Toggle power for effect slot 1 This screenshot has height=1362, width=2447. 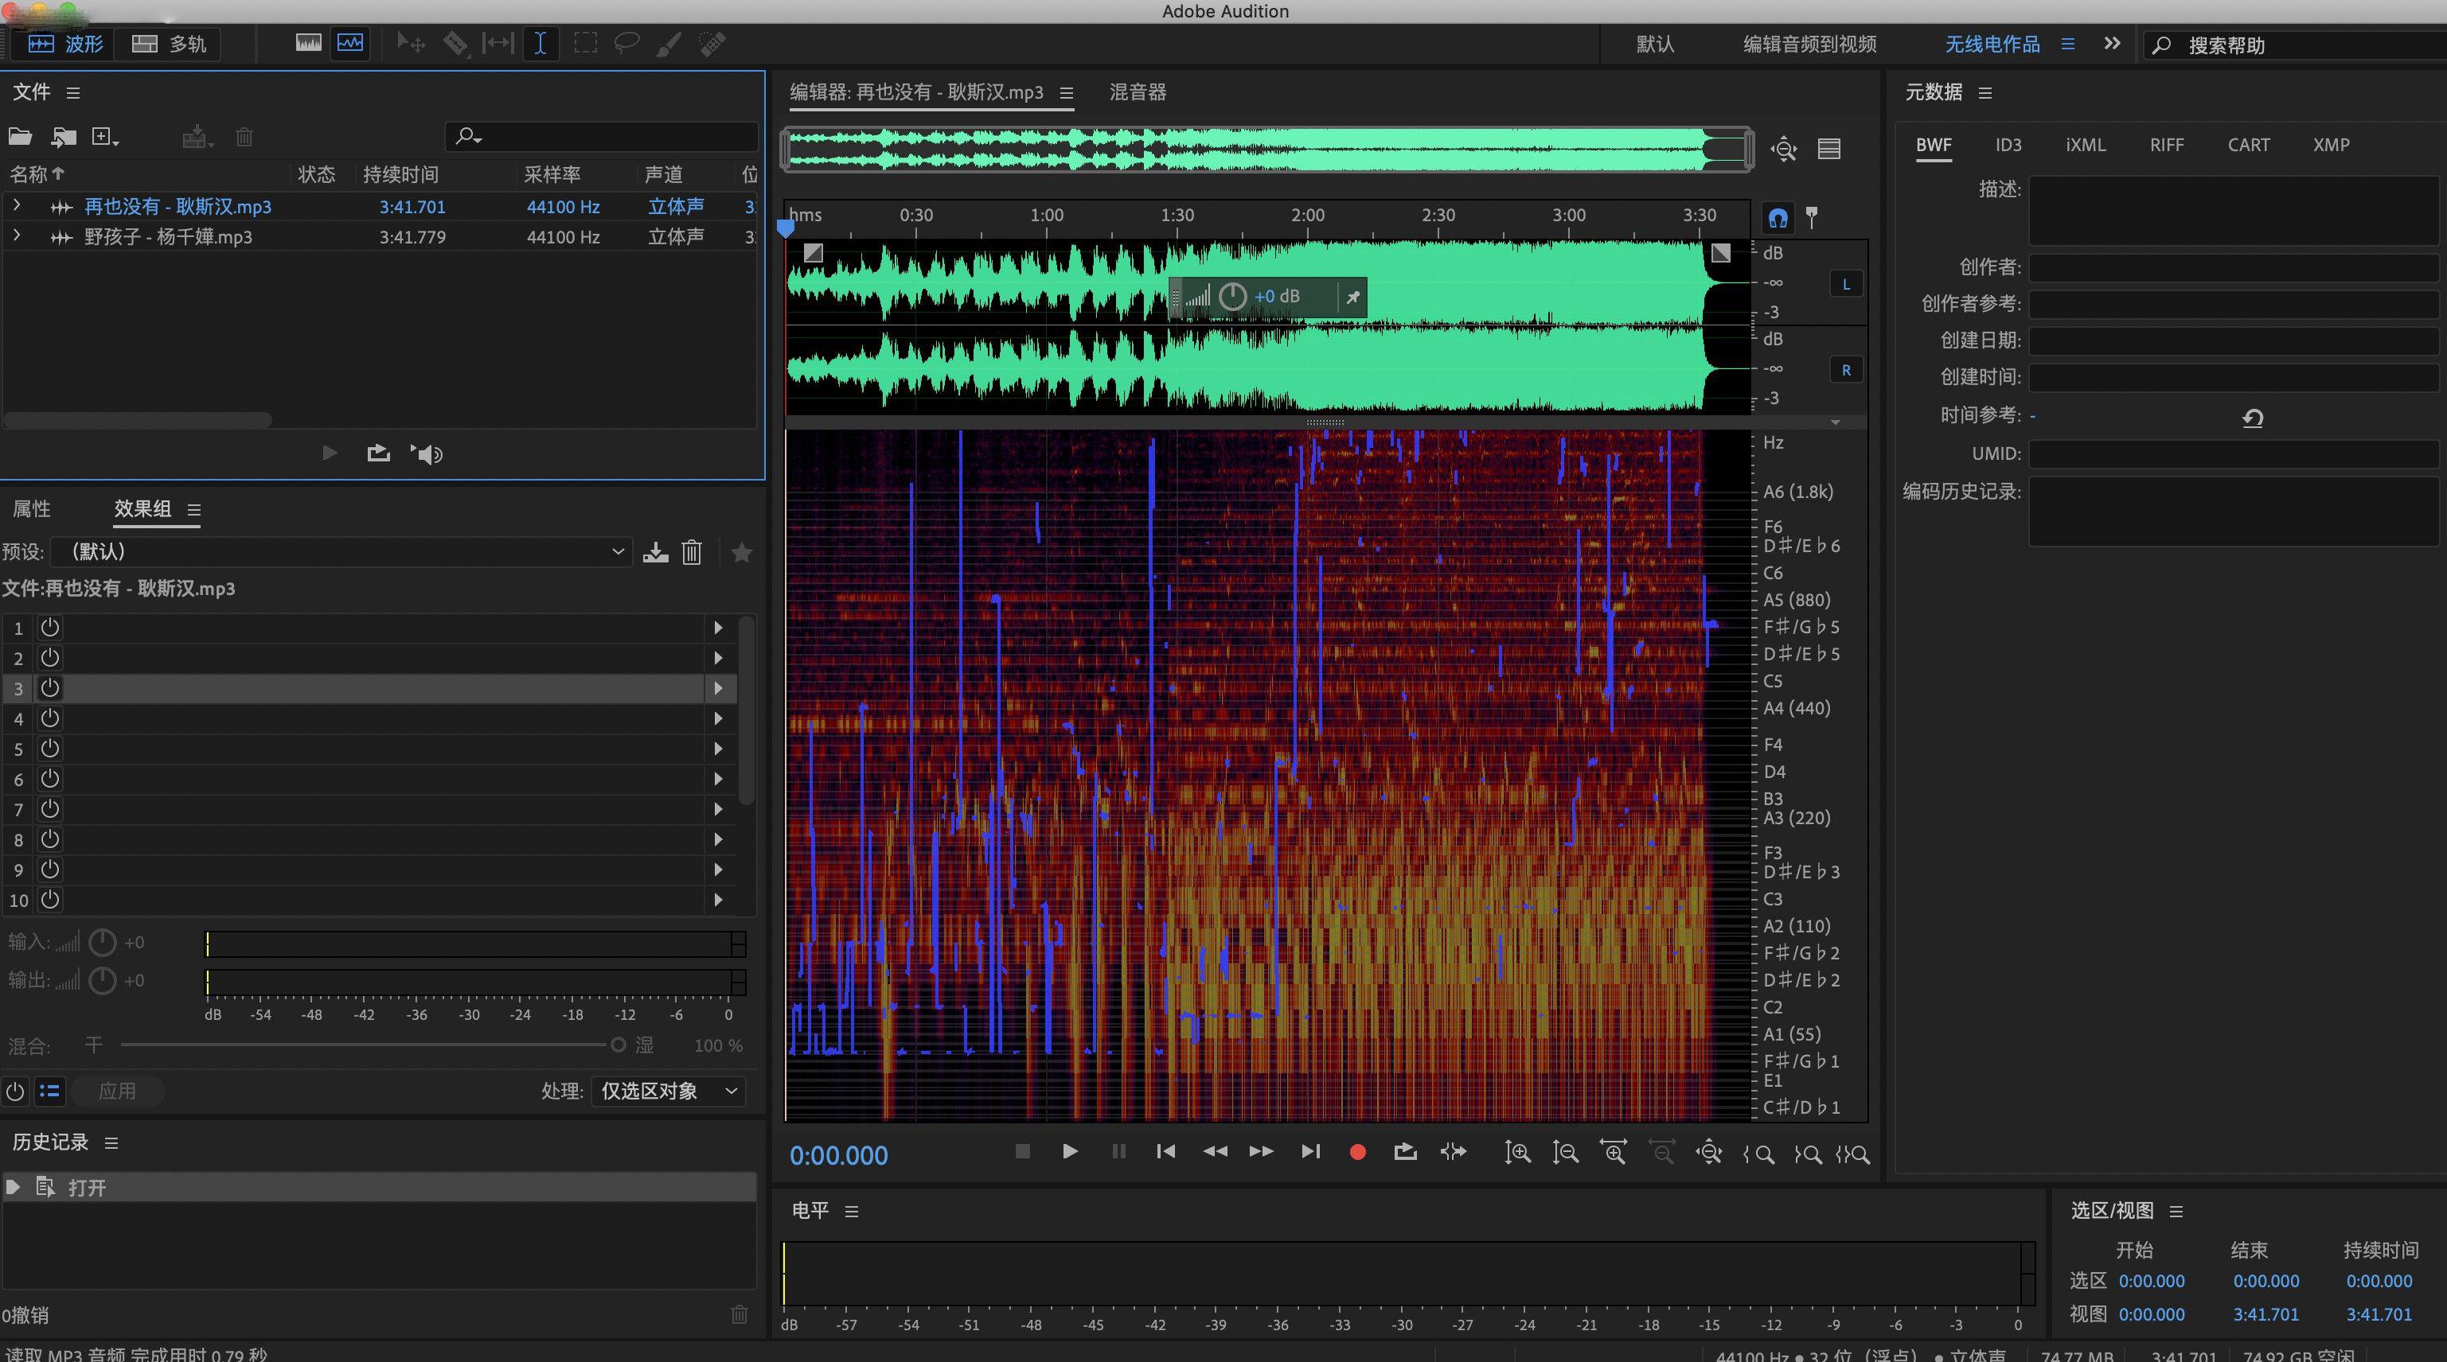coord(49,628)
